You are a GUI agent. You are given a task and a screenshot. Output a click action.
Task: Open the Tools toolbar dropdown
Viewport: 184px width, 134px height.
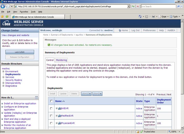pyautogui.click(x=175, y=16)
